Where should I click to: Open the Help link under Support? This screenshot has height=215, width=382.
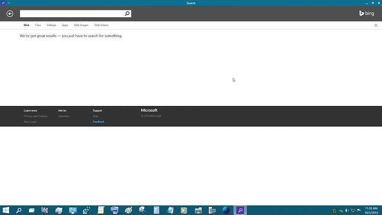click(96, 116)
